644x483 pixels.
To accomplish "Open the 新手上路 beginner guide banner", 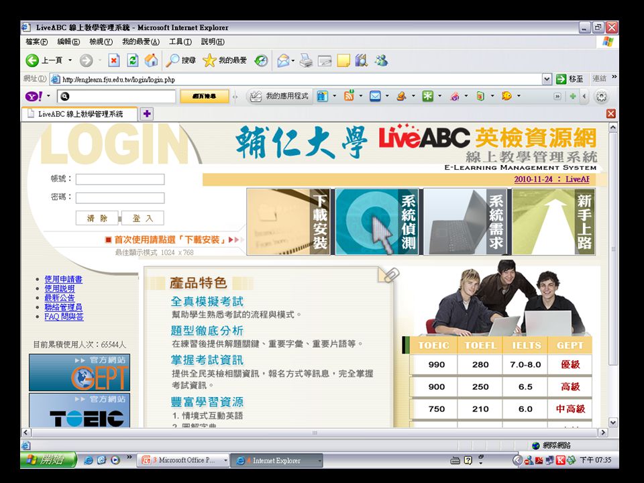I will [x=553, y=222].
